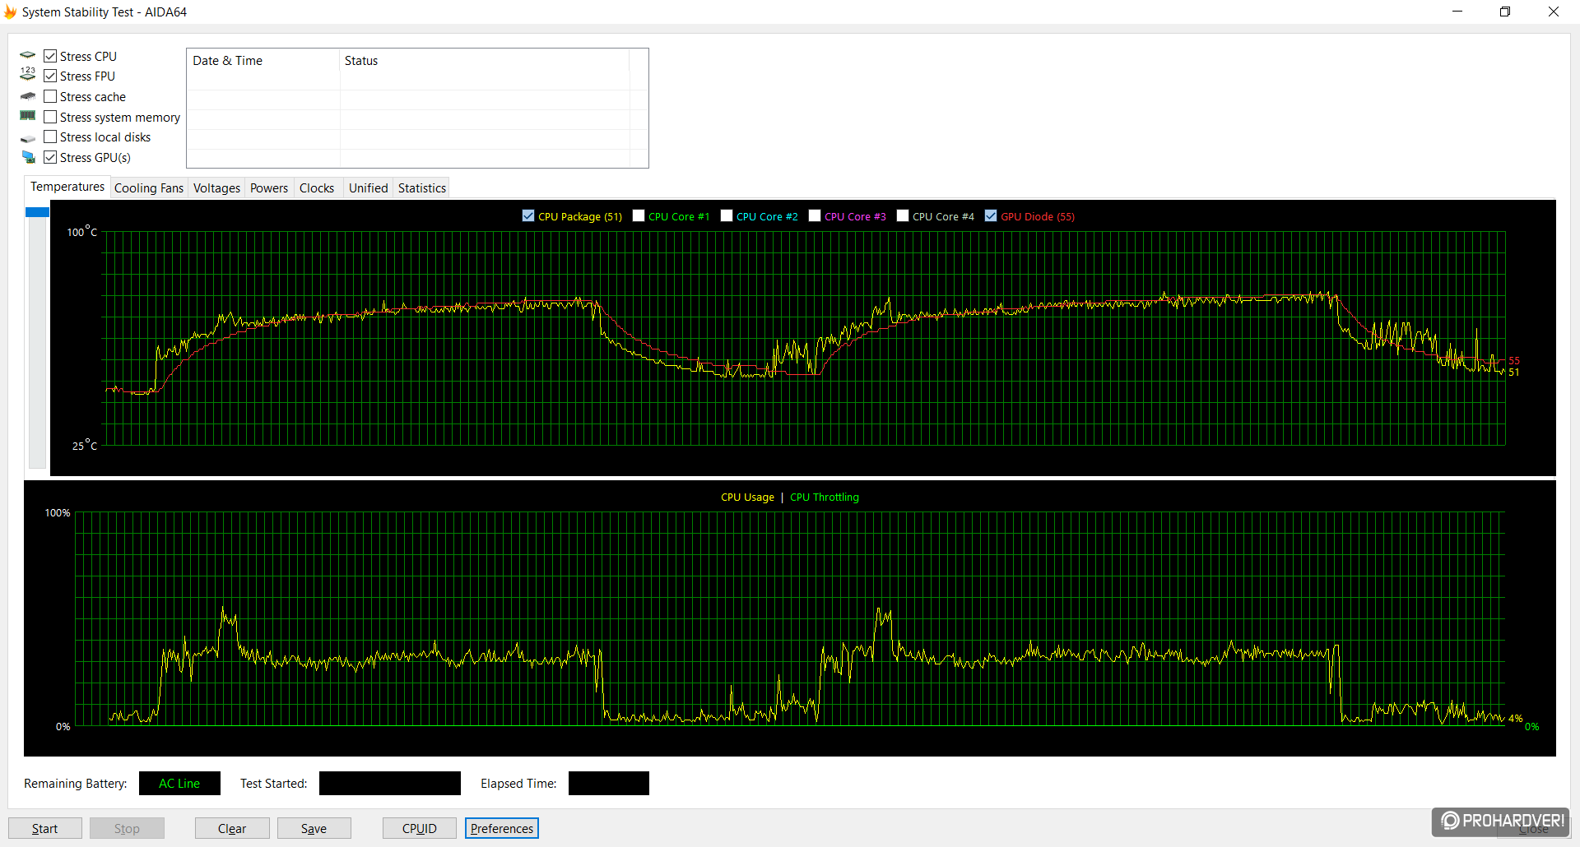This screenshot has height=847, width=1580.
Task: Open the Powers tab
Action: click(269, 188)
